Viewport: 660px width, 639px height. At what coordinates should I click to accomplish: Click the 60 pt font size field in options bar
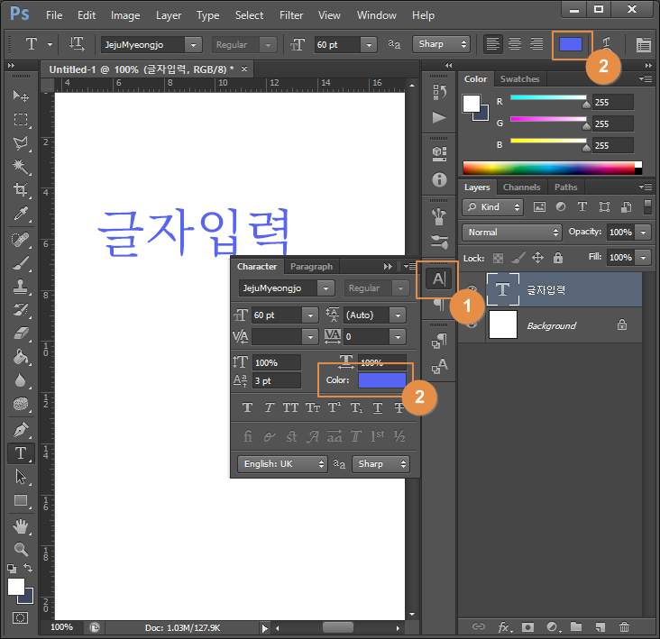[337, 44]
